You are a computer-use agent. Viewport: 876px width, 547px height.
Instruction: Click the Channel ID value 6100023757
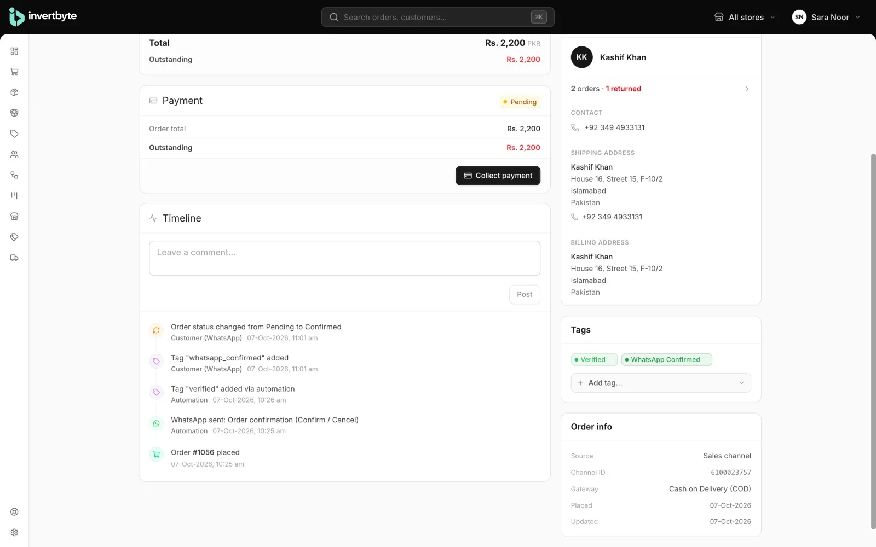(x=731, y=473)
